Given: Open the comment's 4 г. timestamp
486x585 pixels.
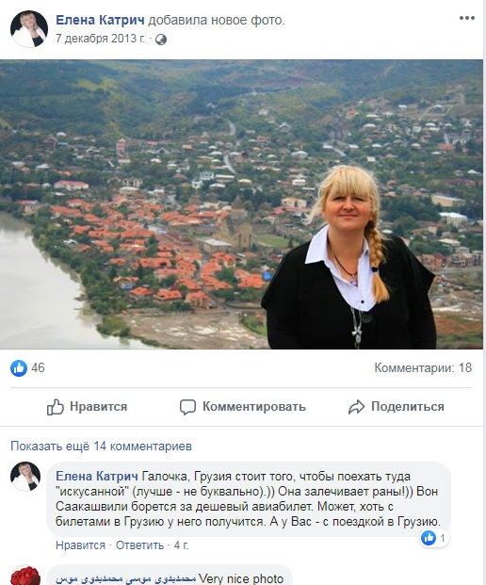Looking at the screenshot, I should pyautogui.click(x=182, y=545).
